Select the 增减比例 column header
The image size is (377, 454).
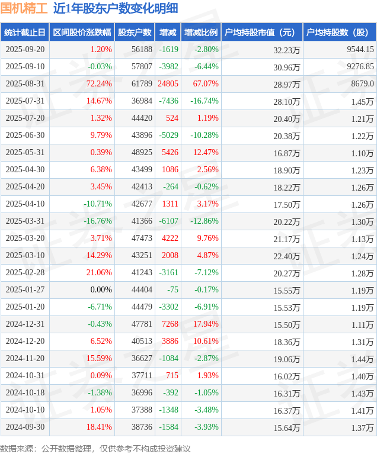coord(201,33)
